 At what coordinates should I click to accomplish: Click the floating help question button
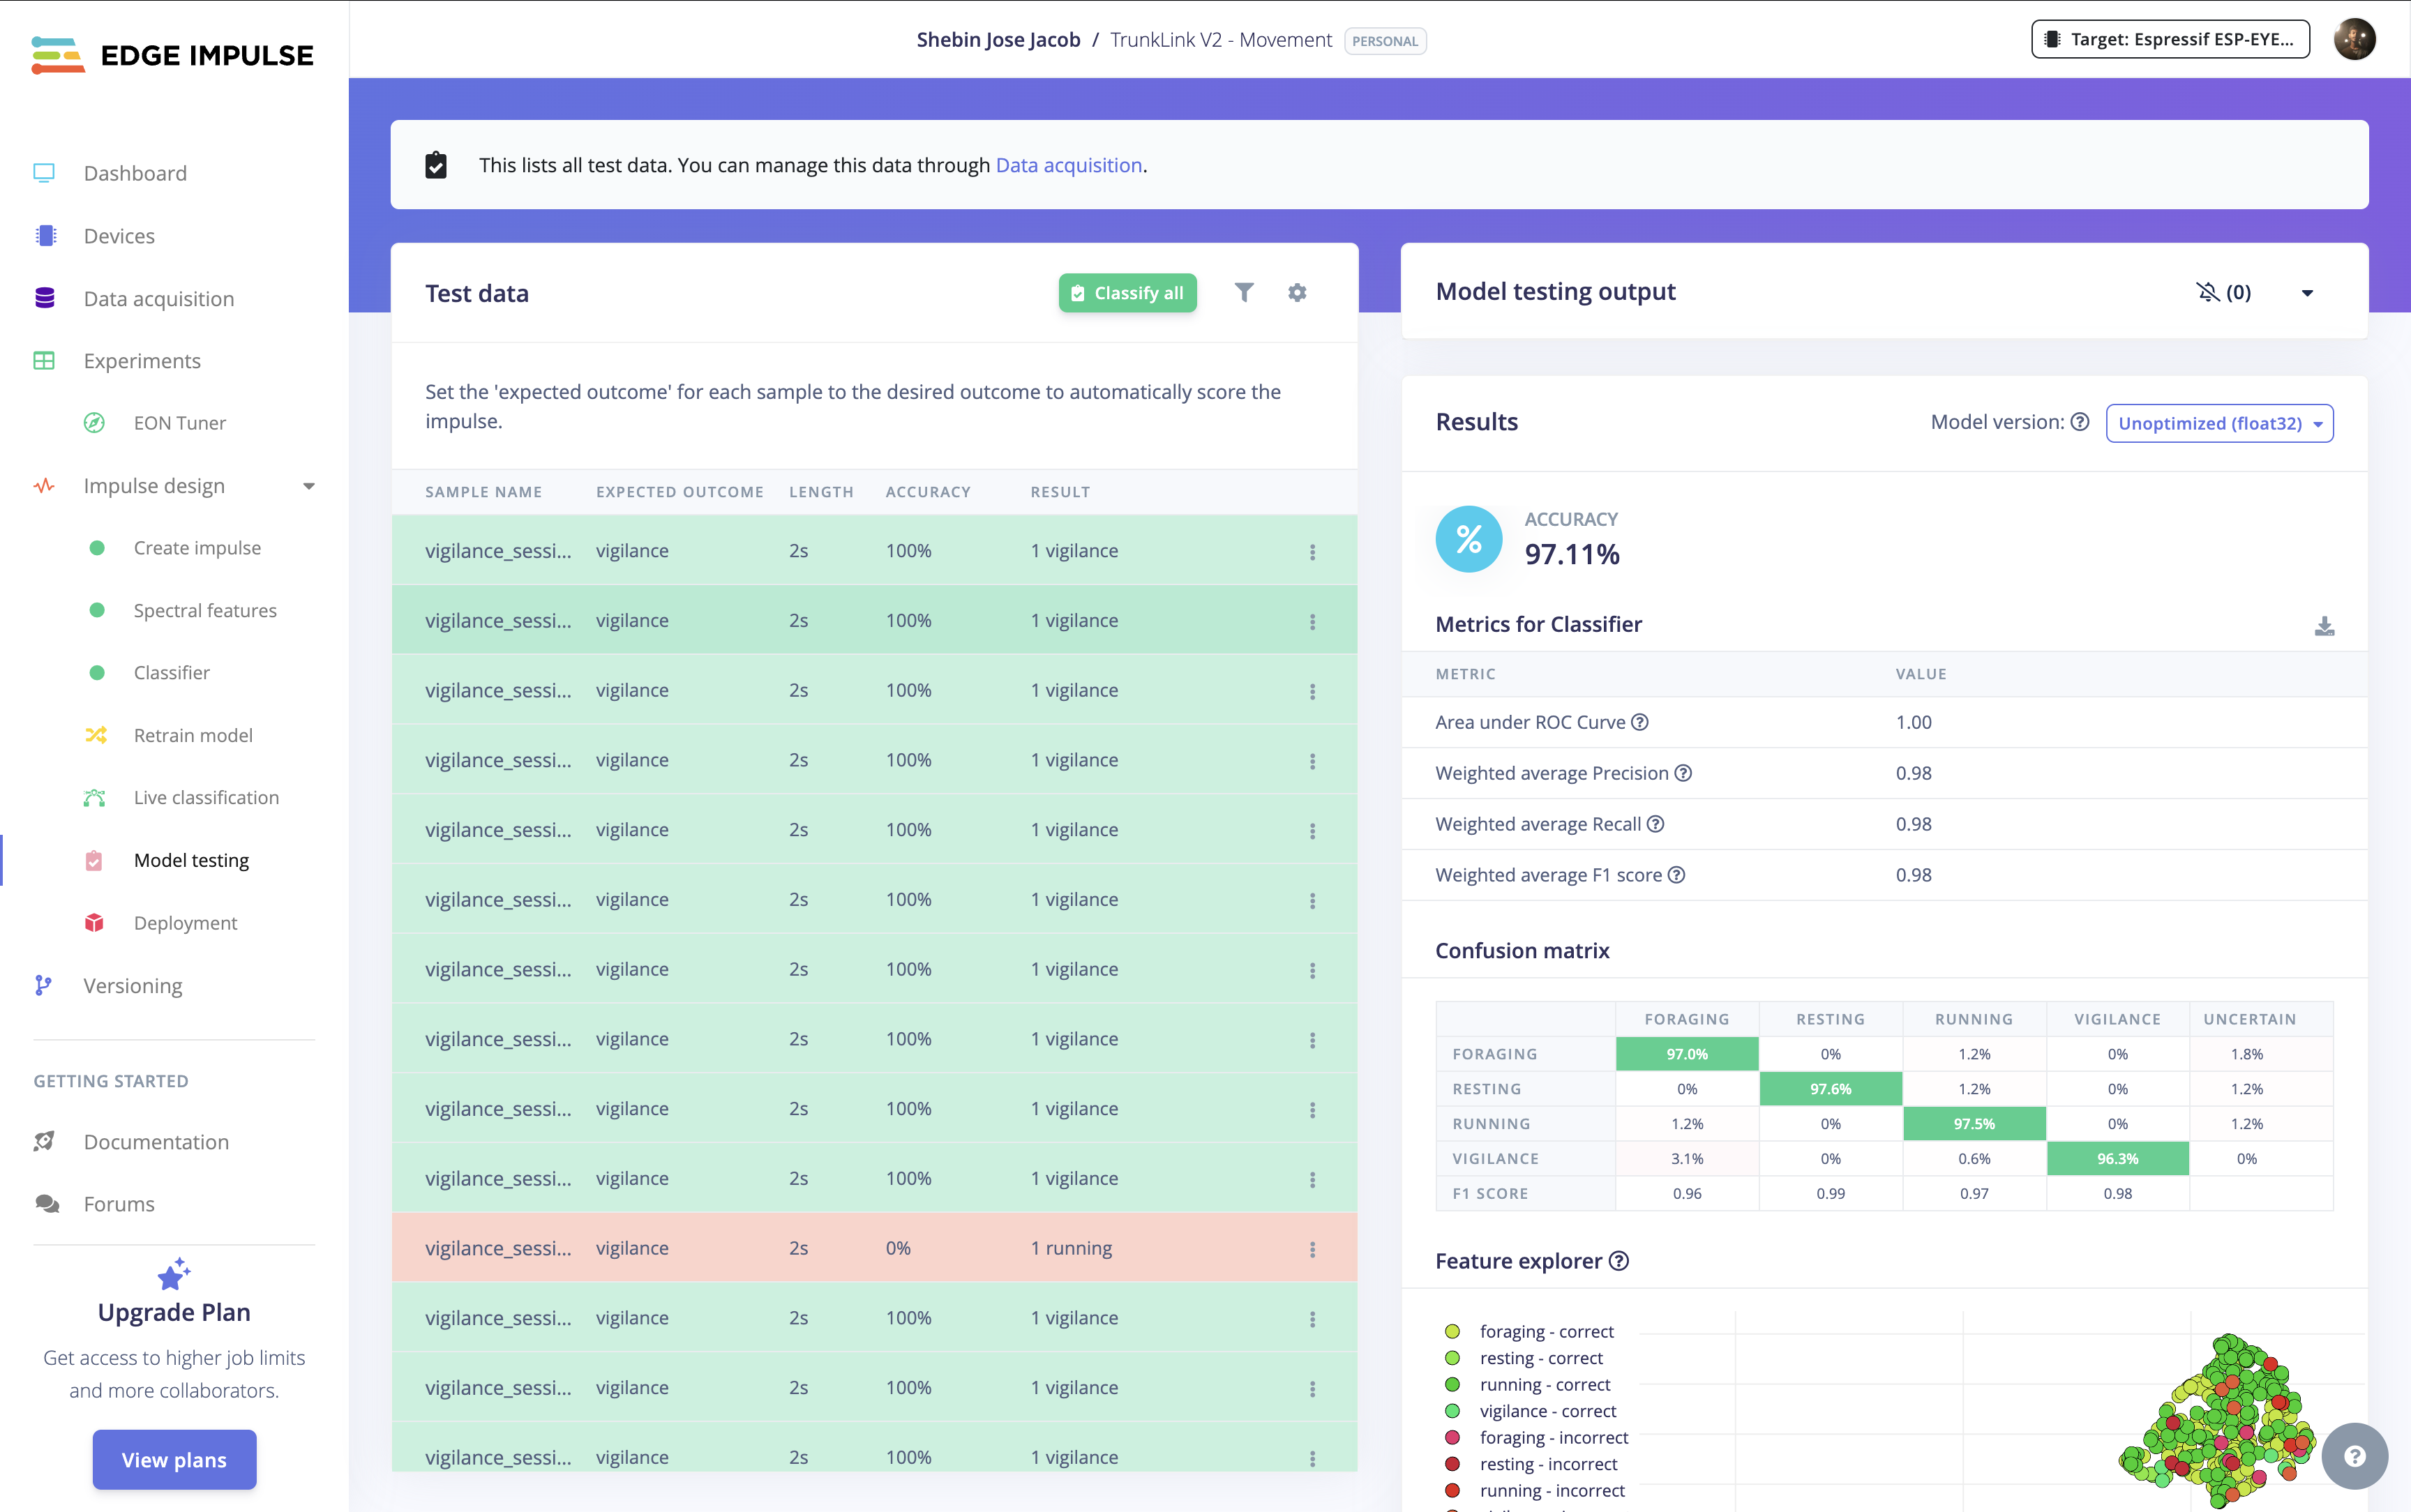click(x=2354, y=1456)
